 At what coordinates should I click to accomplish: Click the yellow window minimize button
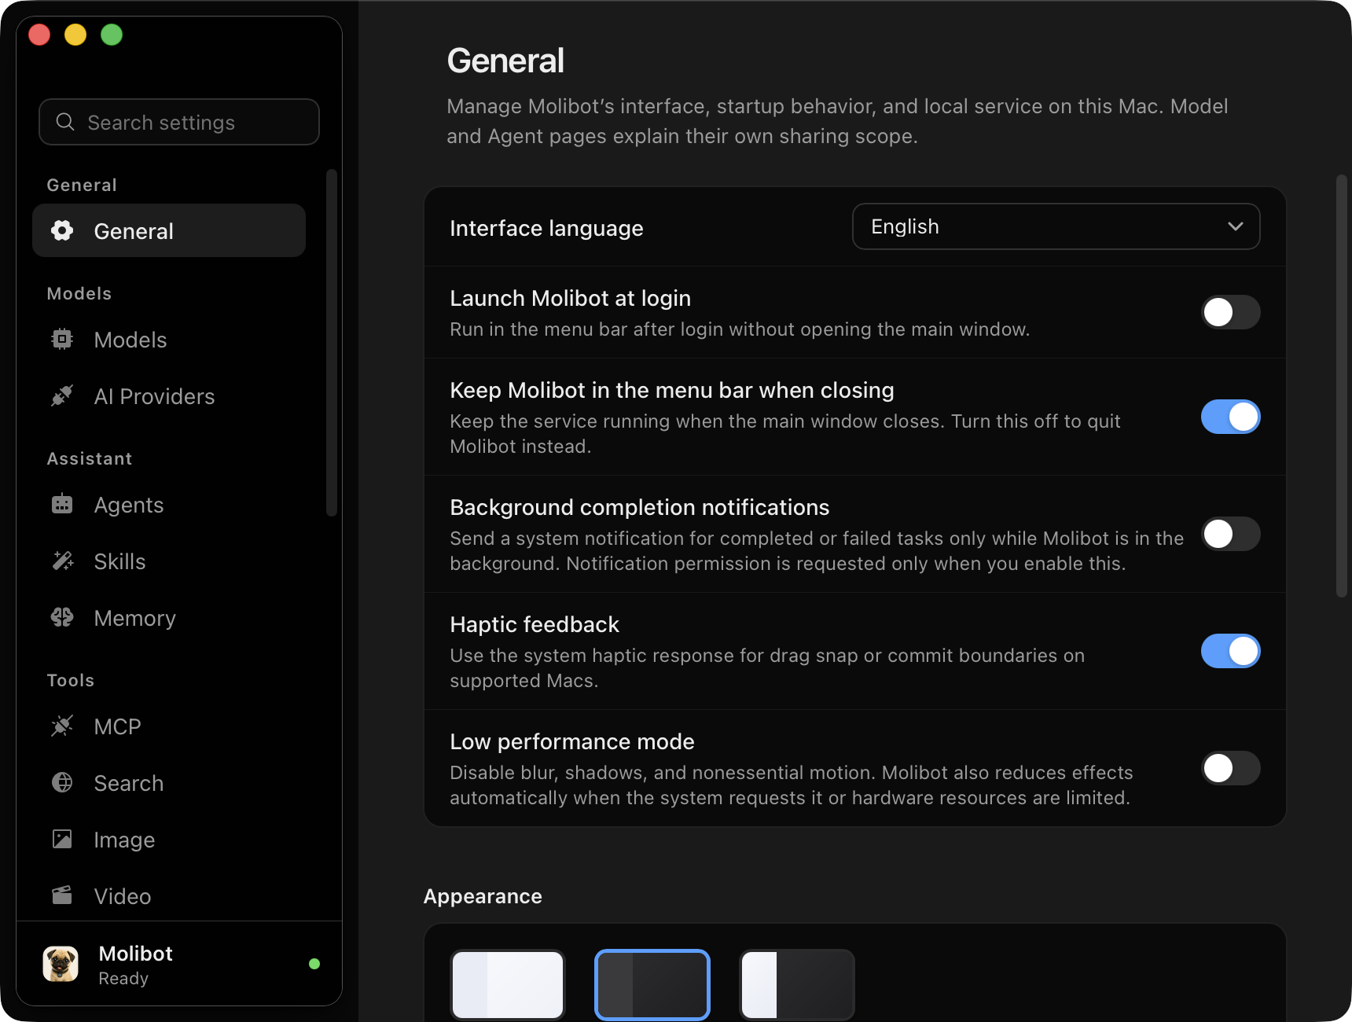(x=75, y=35)
